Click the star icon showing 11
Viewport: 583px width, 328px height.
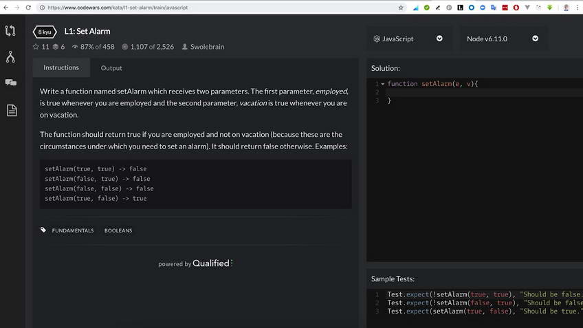(x=36, y=47)
